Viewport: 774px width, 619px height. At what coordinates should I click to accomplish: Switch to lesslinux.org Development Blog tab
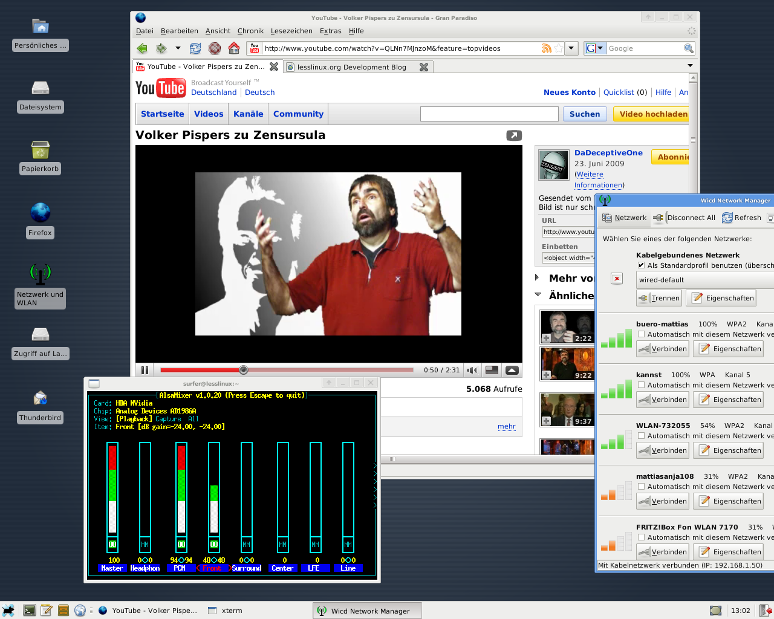click(351, 67)
